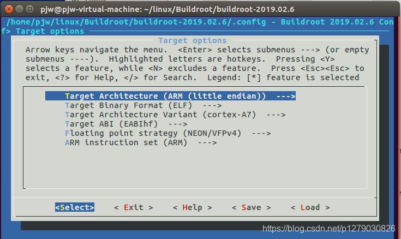The height and width of the screenshot is (239, 401).
Task: Click the Select button
Action: pyautogui.click(x=75, y=207)
